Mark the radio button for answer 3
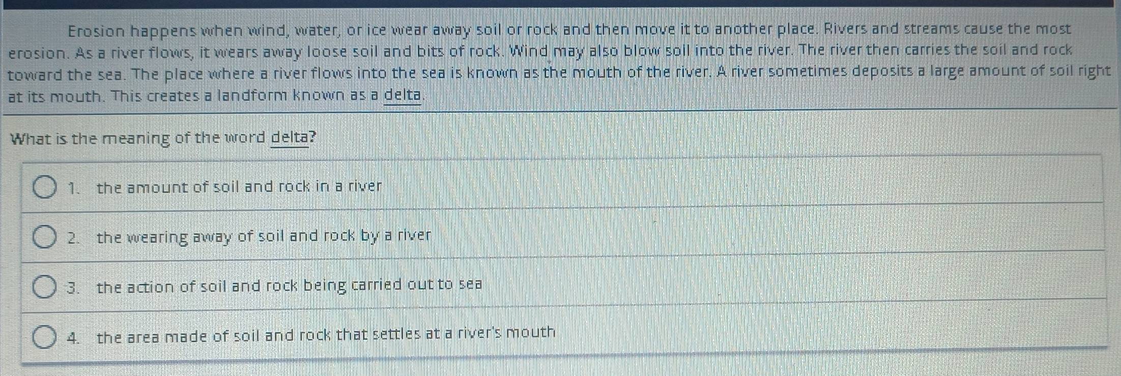Image resolution: width=1121 pixels, height=376 pixels. click(44, 287)
